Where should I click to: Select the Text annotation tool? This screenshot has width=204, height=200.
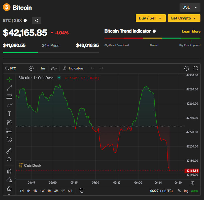[x=9, y=114]
